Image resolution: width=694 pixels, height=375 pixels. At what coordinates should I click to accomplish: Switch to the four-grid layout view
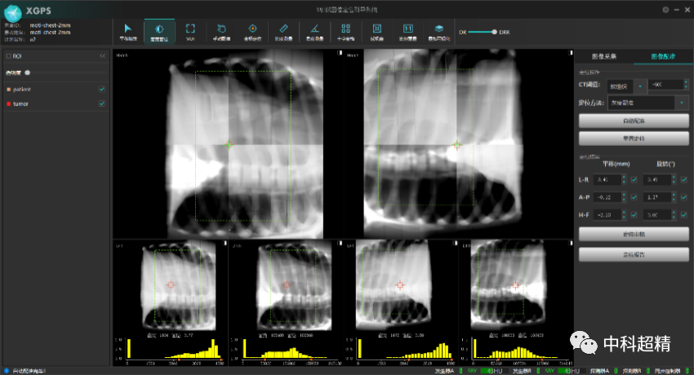click(345, 30)
